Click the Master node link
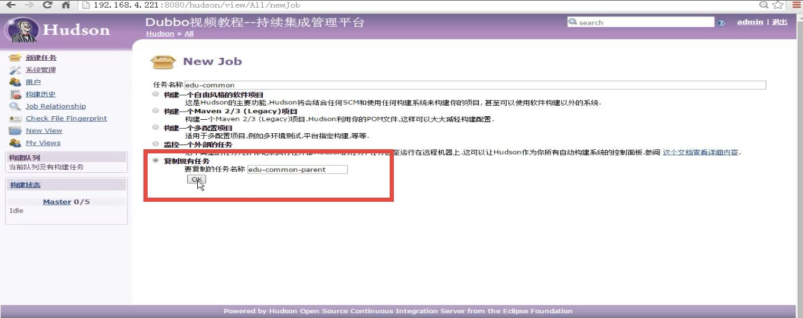The height and width of the screenshot is (318, 803). pyautogui.click(x=57, y=202)
